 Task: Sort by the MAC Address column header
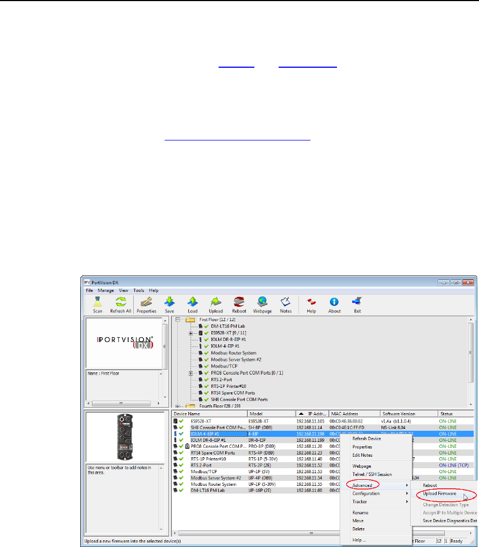(355, 414)
